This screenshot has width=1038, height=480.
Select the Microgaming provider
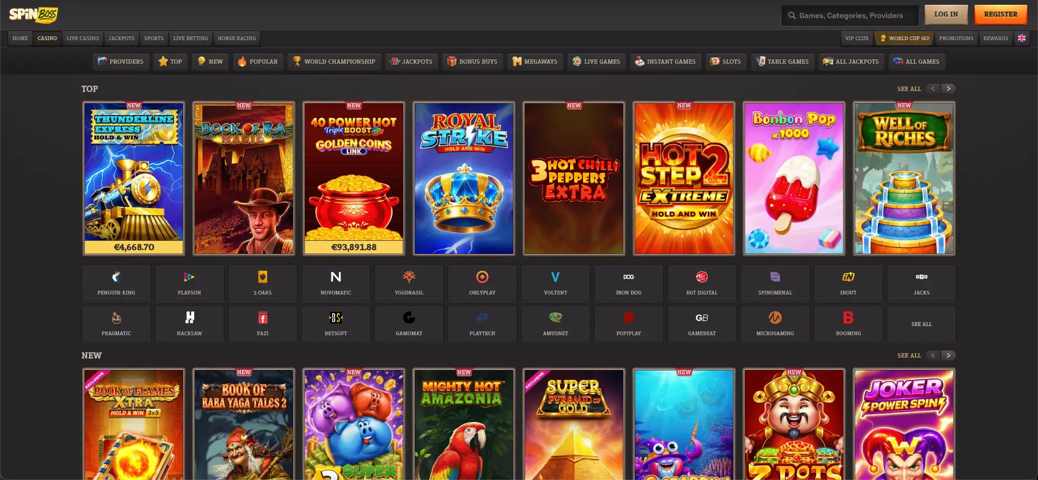click(x=775, y=324)
